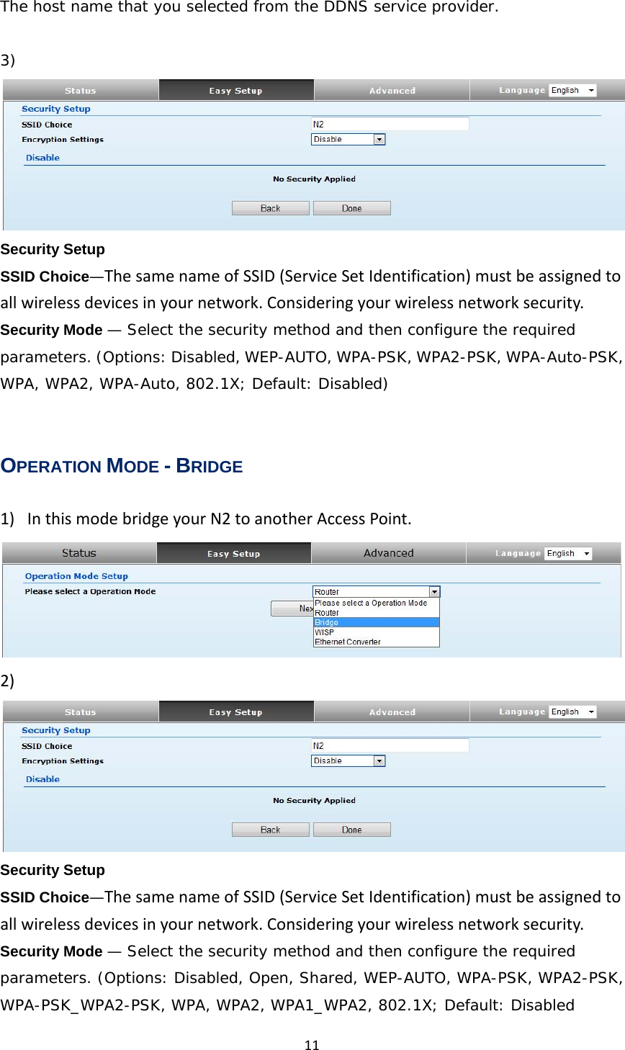Select Bridge in the operation mode list
Viewport: 625px width, 1050px height.
(x=376, y=622)
